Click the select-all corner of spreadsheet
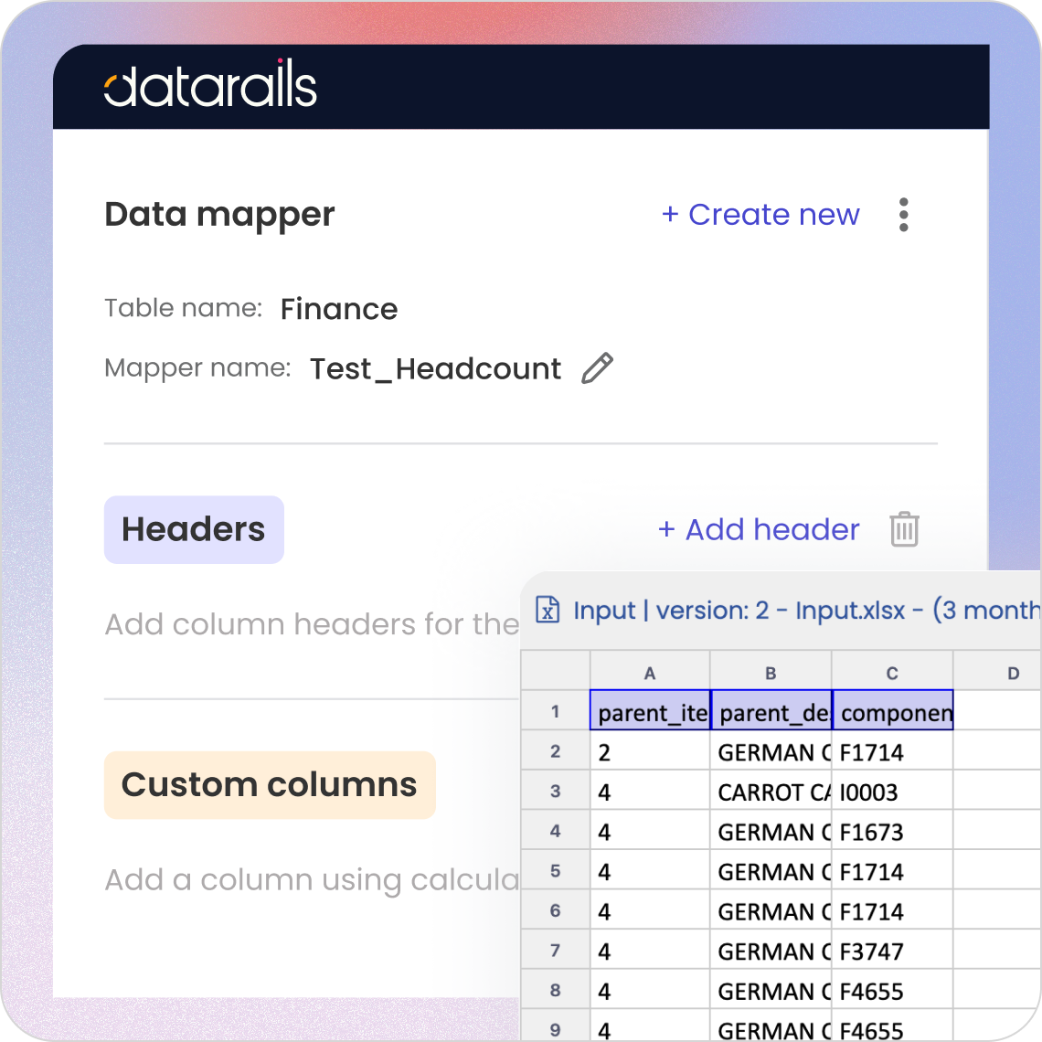Viewport: 1042px width, 1042px height. (556, 671)
